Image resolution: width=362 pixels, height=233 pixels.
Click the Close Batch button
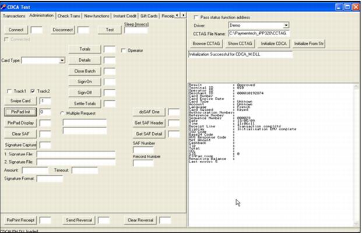pos(85,71)
